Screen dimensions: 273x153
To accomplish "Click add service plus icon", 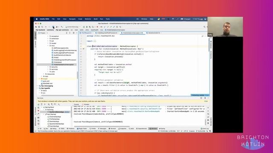I will (59, 105).
